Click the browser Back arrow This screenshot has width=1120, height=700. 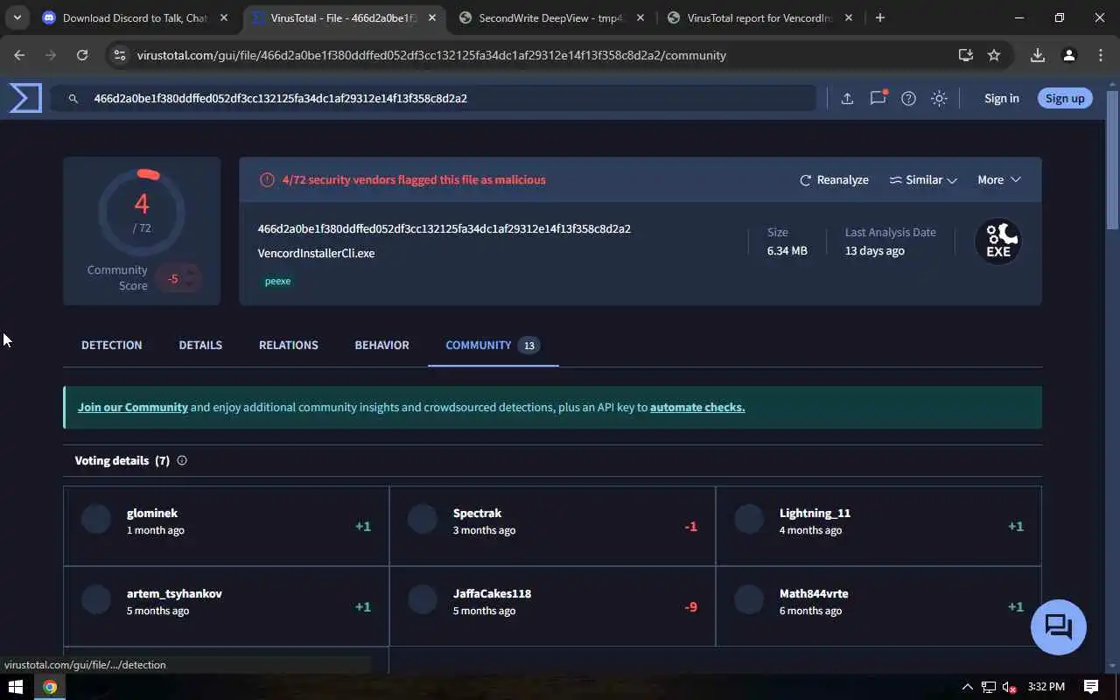(19, 55)
